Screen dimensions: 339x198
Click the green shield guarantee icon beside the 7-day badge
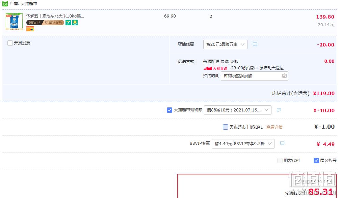pyautogui.click(x=75, y=23)
